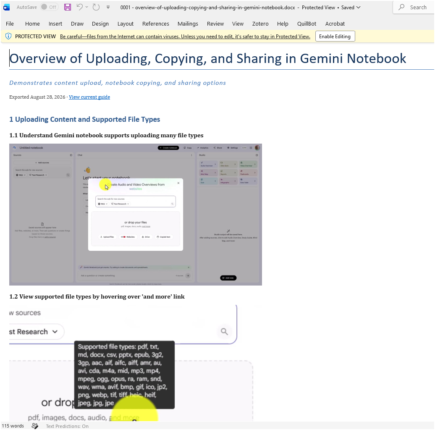Open the References tab
The image size is (435, 430).
pos(156,24)
